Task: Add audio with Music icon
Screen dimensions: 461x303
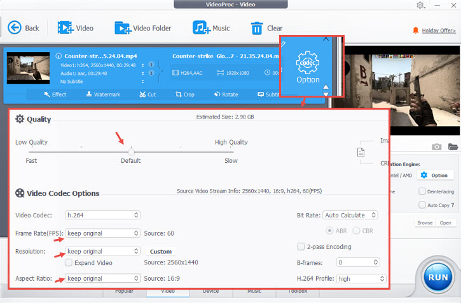Action: [x=202, y=28]
